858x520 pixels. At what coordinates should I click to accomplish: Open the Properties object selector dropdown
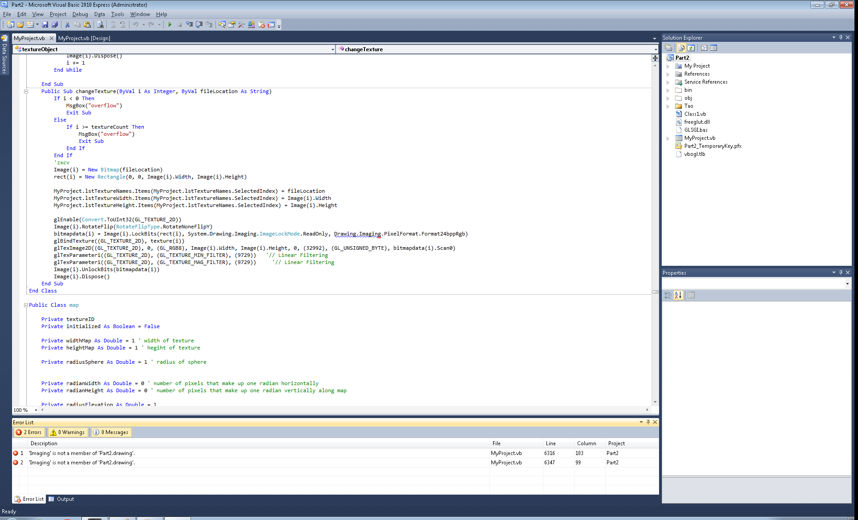pyautogui.click(x=847, y=284)
